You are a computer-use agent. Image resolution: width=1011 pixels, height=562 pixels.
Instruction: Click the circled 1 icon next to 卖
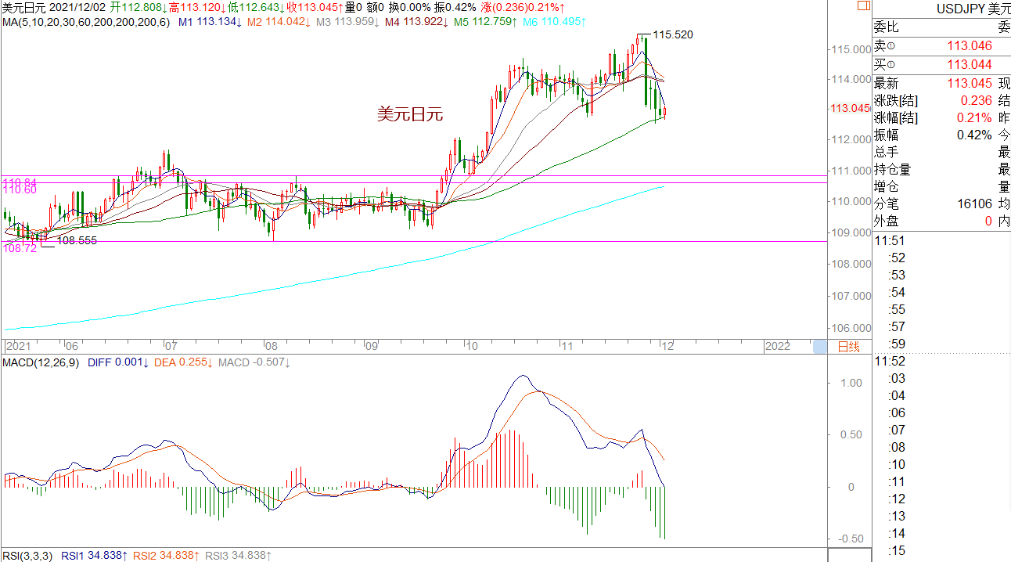[x=890, y=48]
